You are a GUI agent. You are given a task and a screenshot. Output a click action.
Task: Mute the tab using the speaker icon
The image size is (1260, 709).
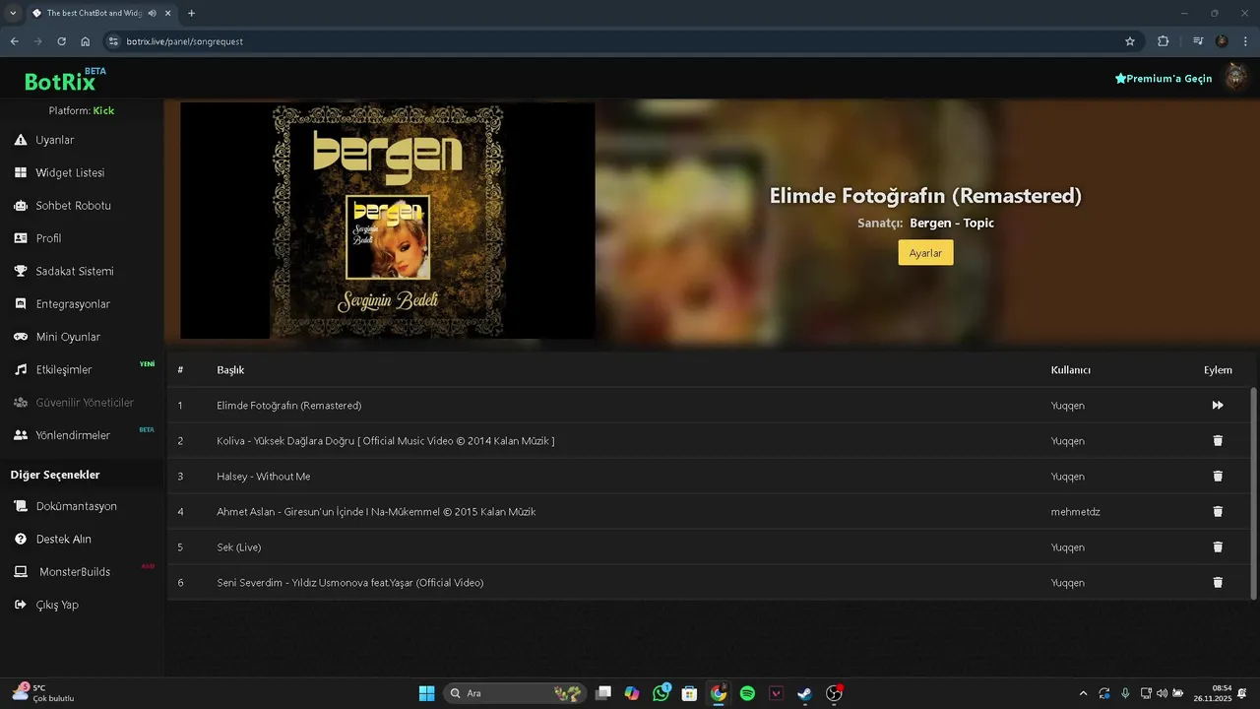click(153, 13)
